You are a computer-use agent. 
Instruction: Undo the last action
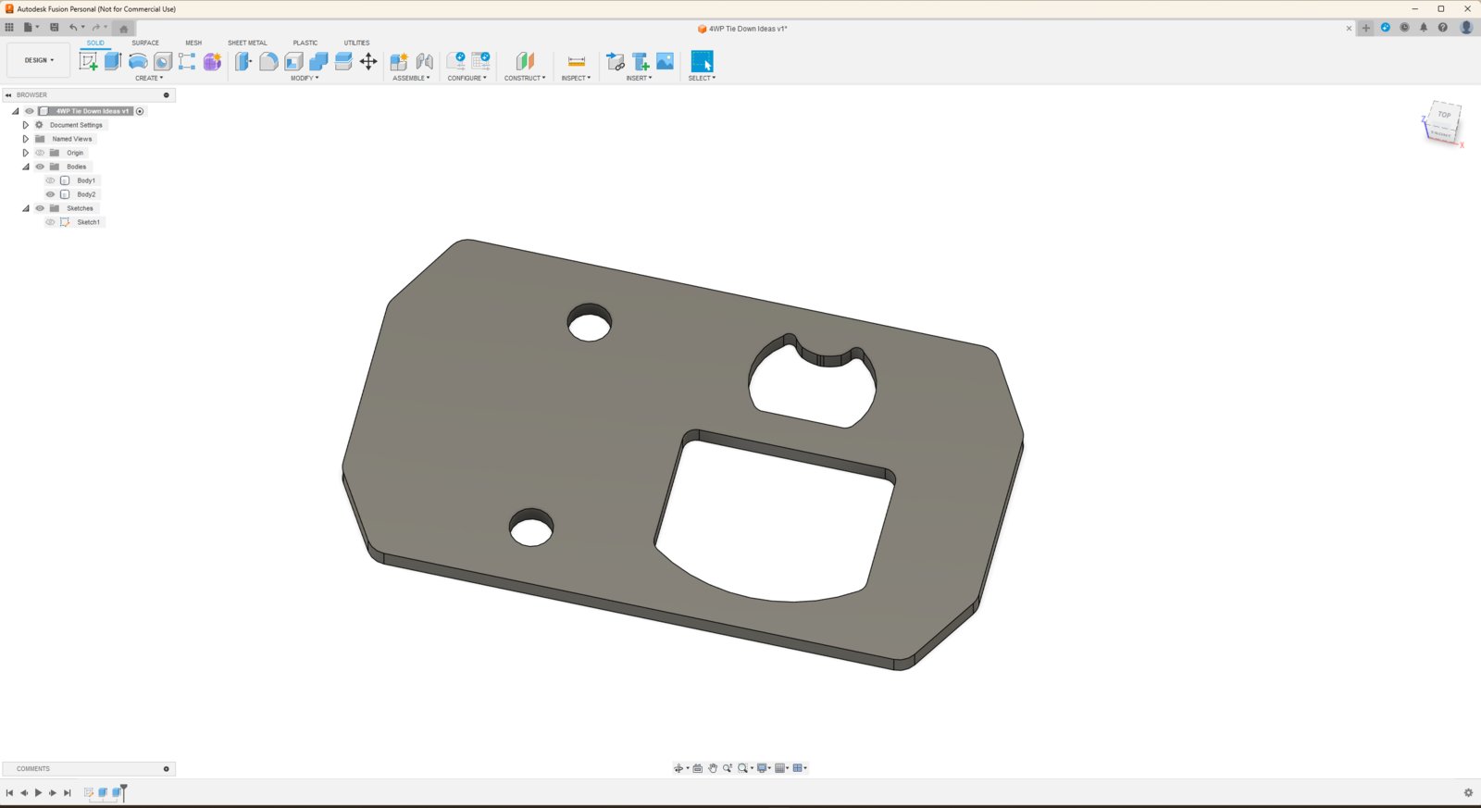pyautogui.click(x=73, y=28)
